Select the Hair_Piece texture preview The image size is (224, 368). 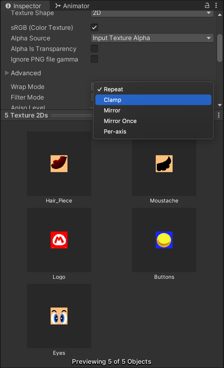tap(59, 164)
